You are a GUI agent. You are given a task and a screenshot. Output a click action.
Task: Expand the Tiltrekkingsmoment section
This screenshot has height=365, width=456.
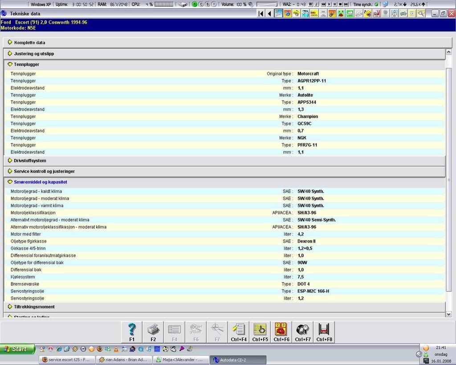point(224,307)
